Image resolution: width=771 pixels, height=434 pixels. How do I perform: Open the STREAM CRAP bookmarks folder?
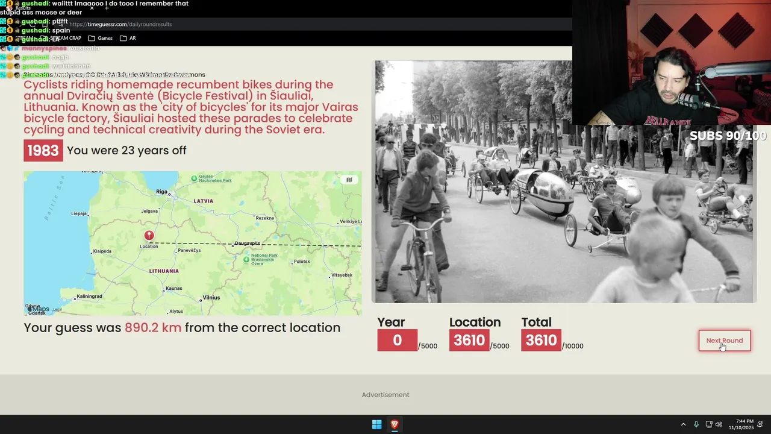point(60,38)
